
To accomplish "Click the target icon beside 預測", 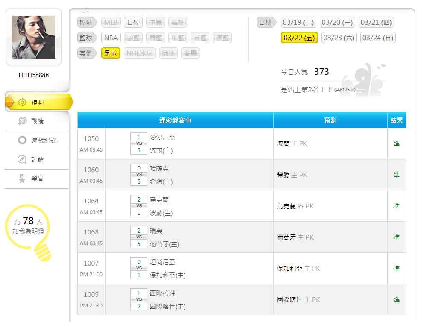I will click(22, 102).
